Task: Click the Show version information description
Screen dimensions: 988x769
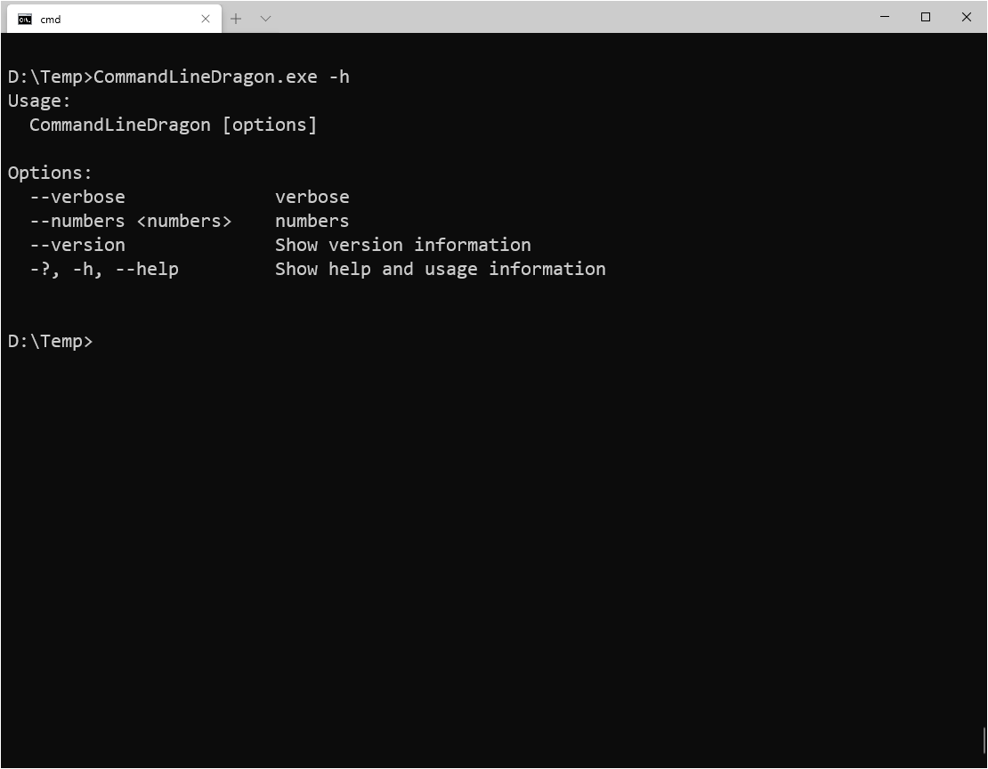Action: tap(401, 245)
